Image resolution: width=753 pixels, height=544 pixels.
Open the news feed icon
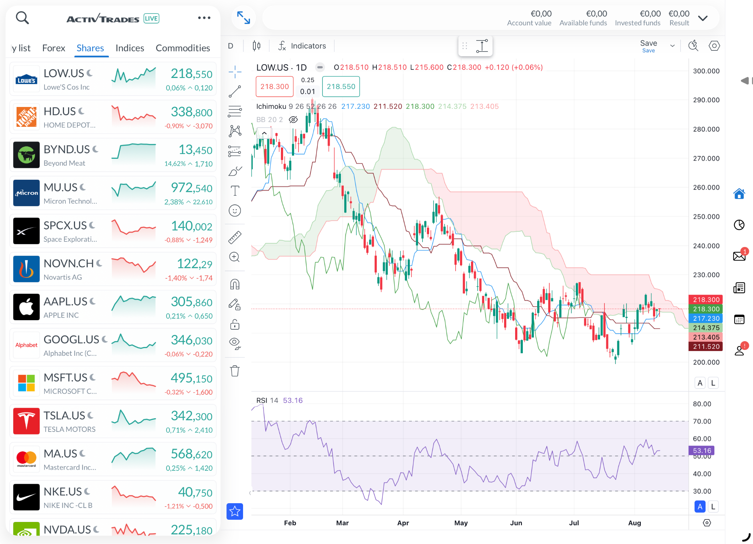(739, 288)
